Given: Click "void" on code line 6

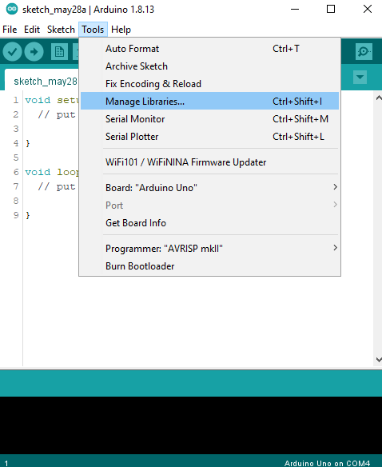Looking at the screenshot, I should (38, 172).
